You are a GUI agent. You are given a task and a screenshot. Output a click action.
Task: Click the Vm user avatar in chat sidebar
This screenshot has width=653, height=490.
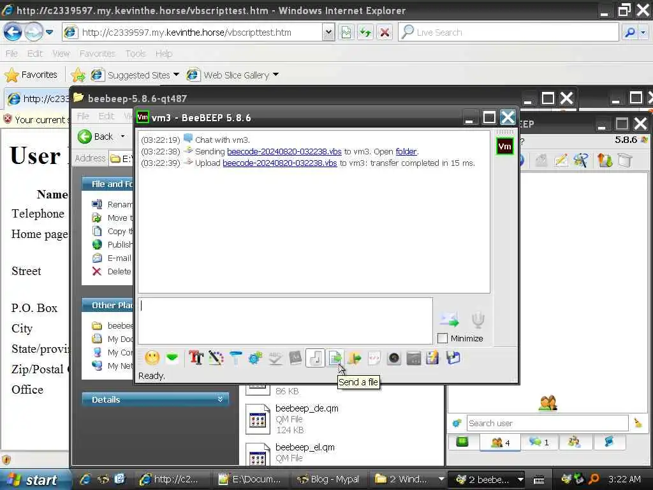[x=505, y=146]
